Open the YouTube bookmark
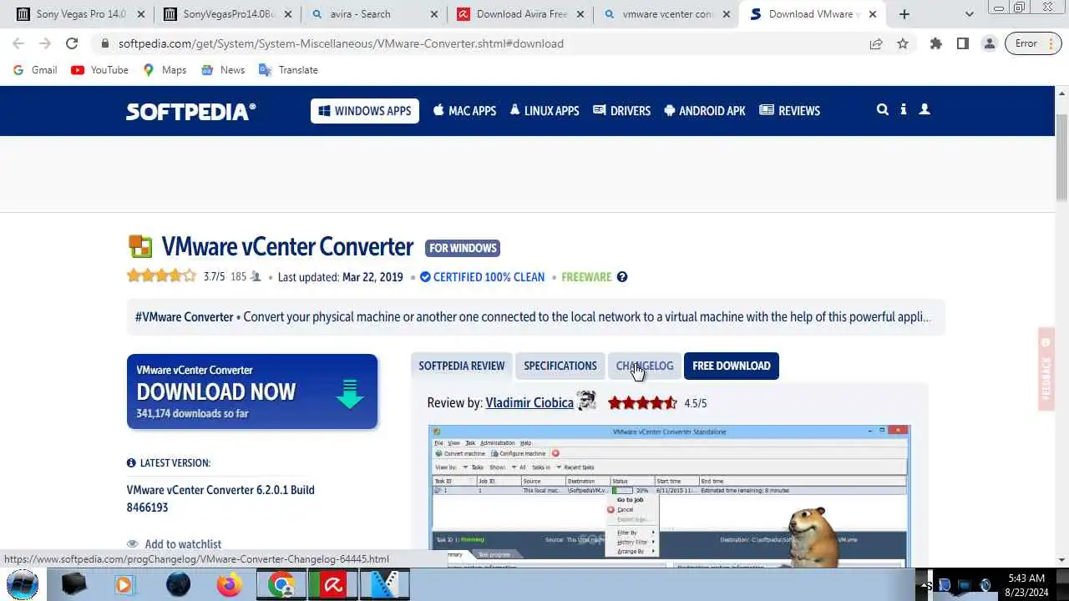Image resolution: width=1069 pixels, height=601 pixels. pyautogui.click(x=100, y=70)
